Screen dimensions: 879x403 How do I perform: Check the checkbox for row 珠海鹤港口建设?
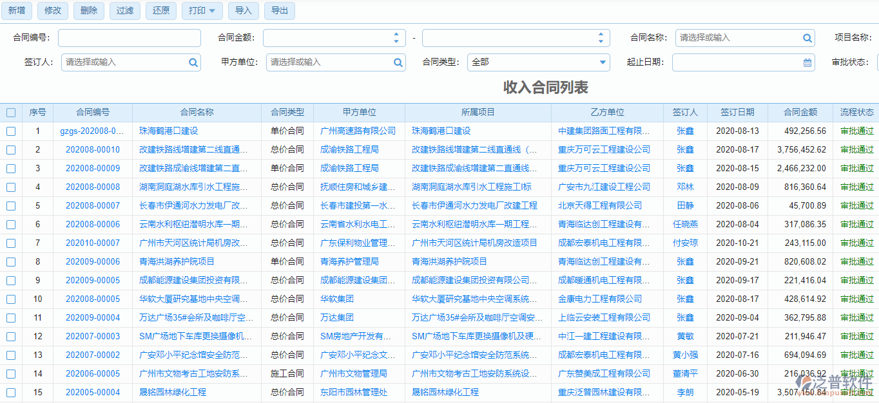pyautogui.click(x=10, y=131)
